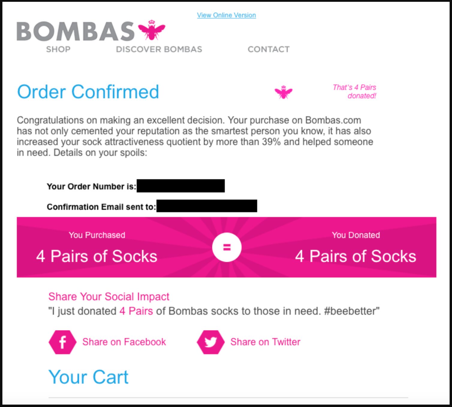The width and height of the screenshot is (452, 407).
Task: Click the Share on Twitter link
Action: point(265,342)
